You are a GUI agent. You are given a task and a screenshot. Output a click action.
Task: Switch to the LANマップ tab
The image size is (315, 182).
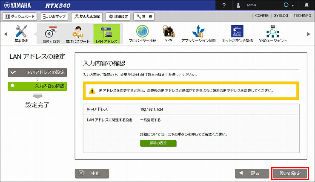[54, 17]
